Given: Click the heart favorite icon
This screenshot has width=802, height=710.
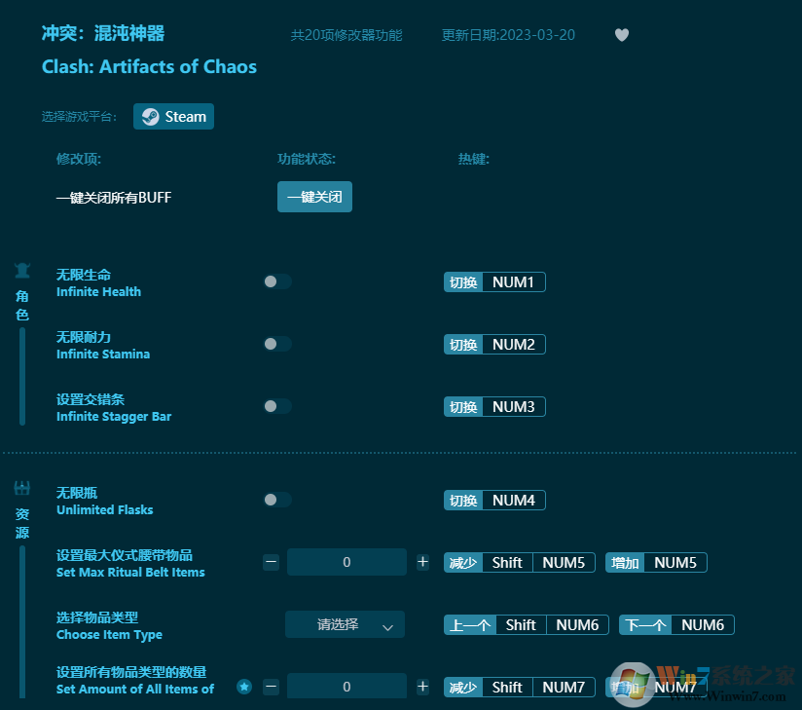Looking at the screenshot, I should (622, 35).
